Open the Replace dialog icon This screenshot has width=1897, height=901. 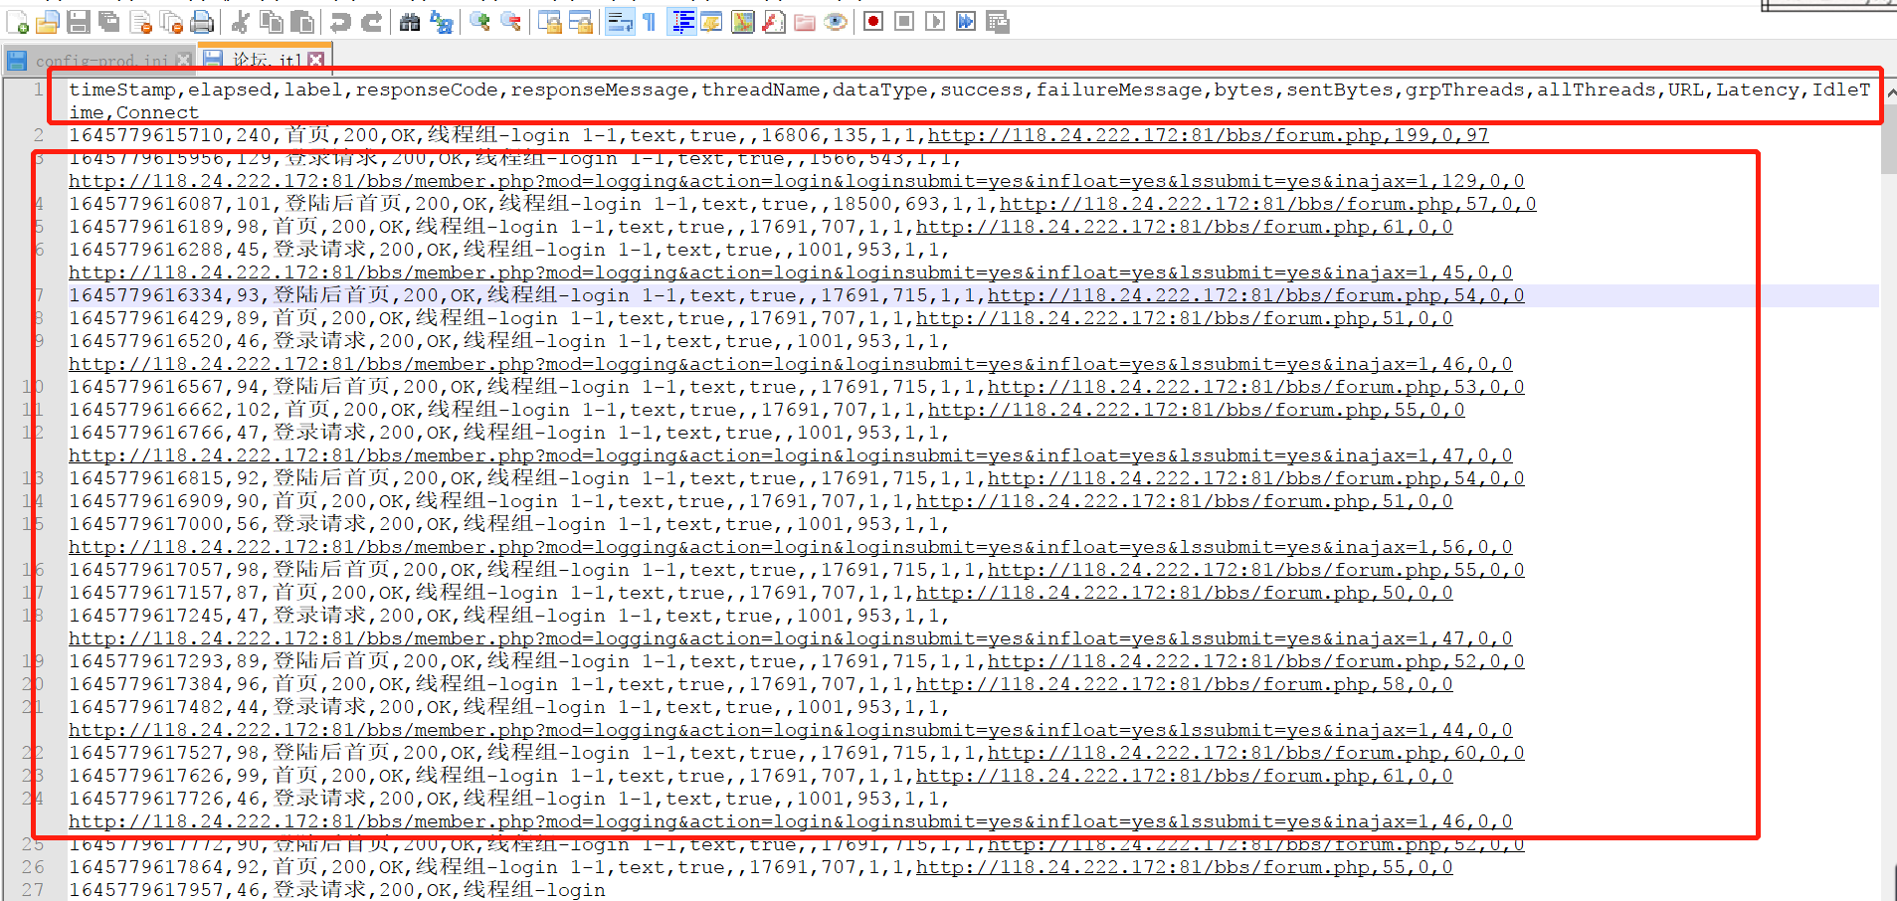click(x=441, y=22)
